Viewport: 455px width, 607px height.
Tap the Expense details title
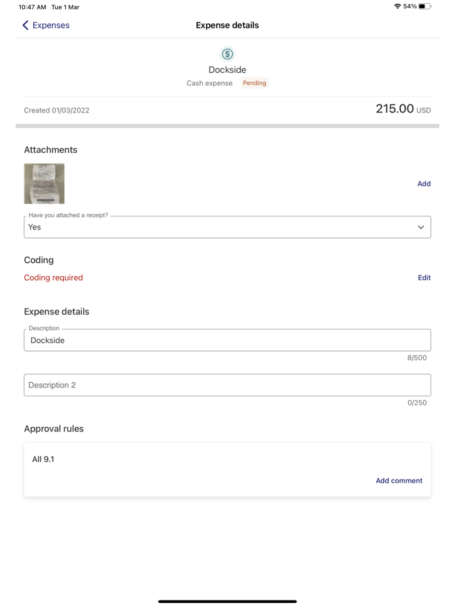tap(227, 25)
